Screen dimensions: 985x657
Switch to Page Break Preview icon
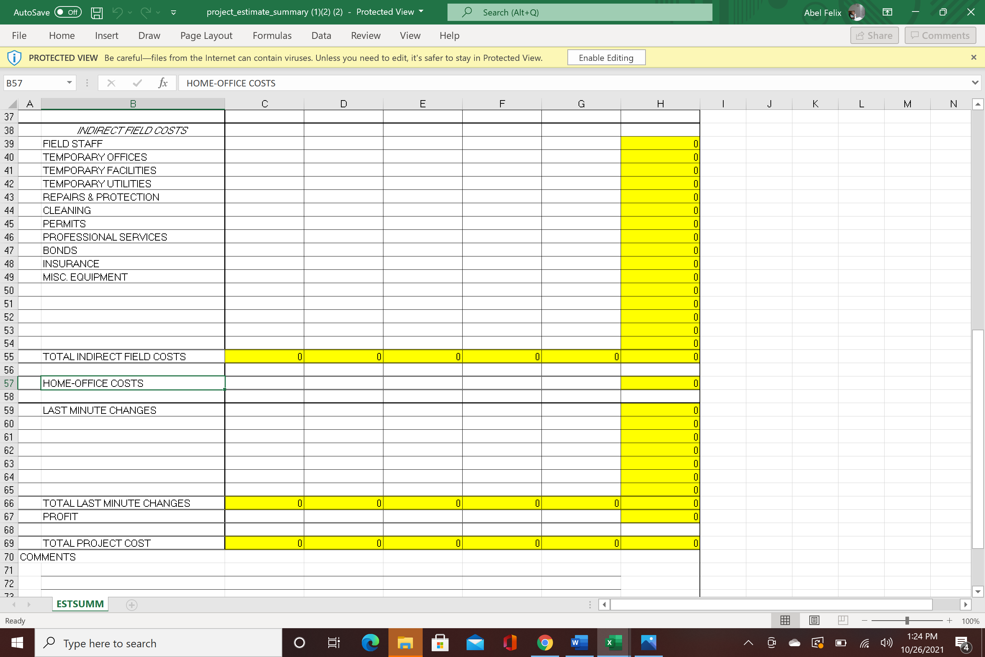tap(842, 621)
